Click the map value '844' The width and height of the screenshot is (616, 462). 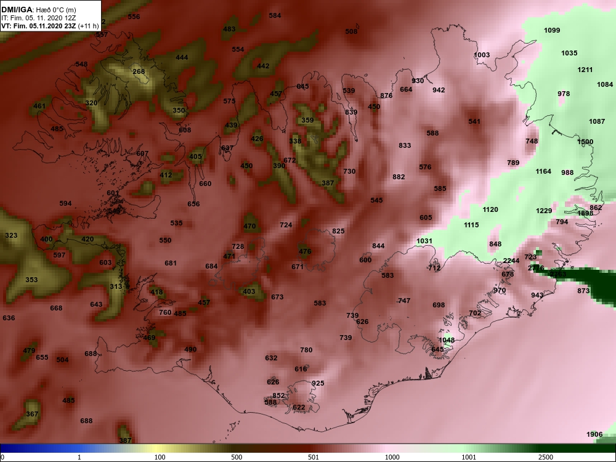(378, 246)
